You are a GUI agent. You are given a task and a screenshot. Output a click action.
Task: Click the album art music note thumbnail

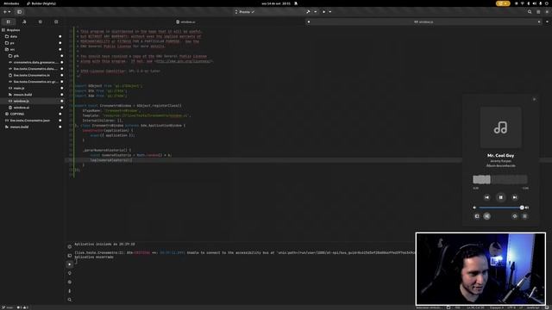coord(500,127)
